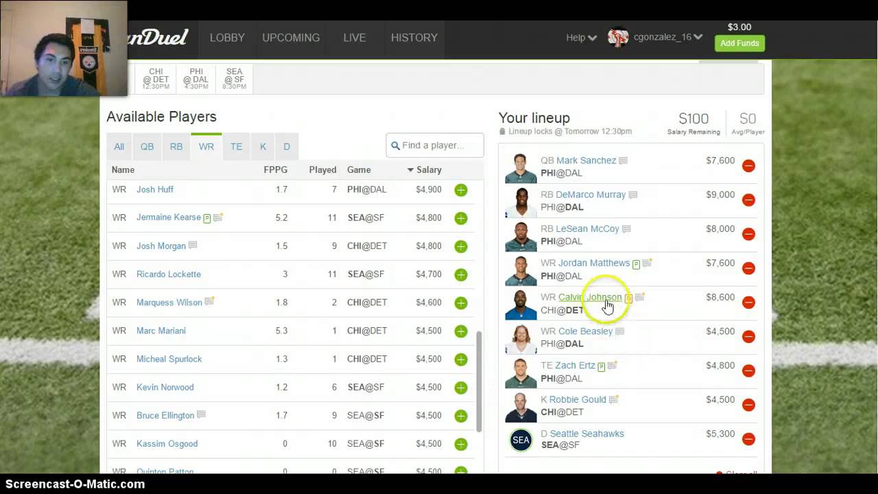
Task: Open the news note beside Josh Morgan
Action: (x=193, y=245)
